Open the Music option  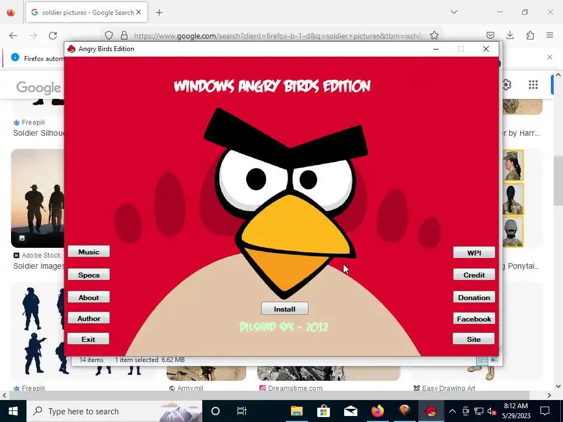pos(89,252)
